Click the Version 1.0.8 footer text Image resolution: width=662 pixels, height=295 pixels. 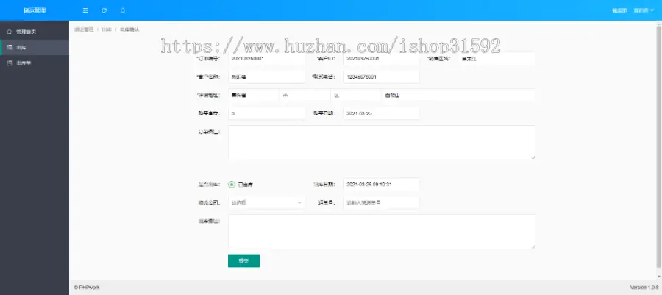click(644, 288)
